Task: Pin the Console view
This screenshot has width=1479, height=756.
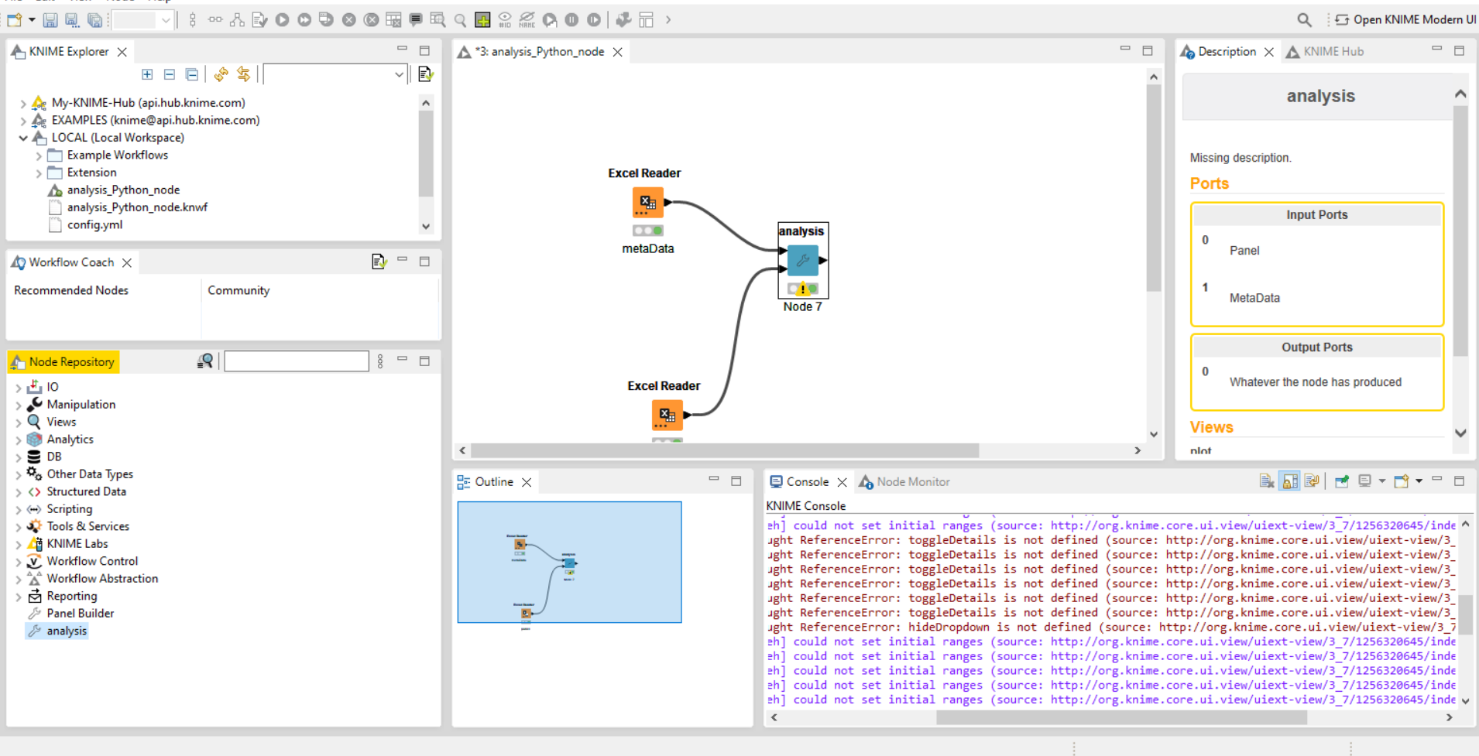Action: point(1342,481)
